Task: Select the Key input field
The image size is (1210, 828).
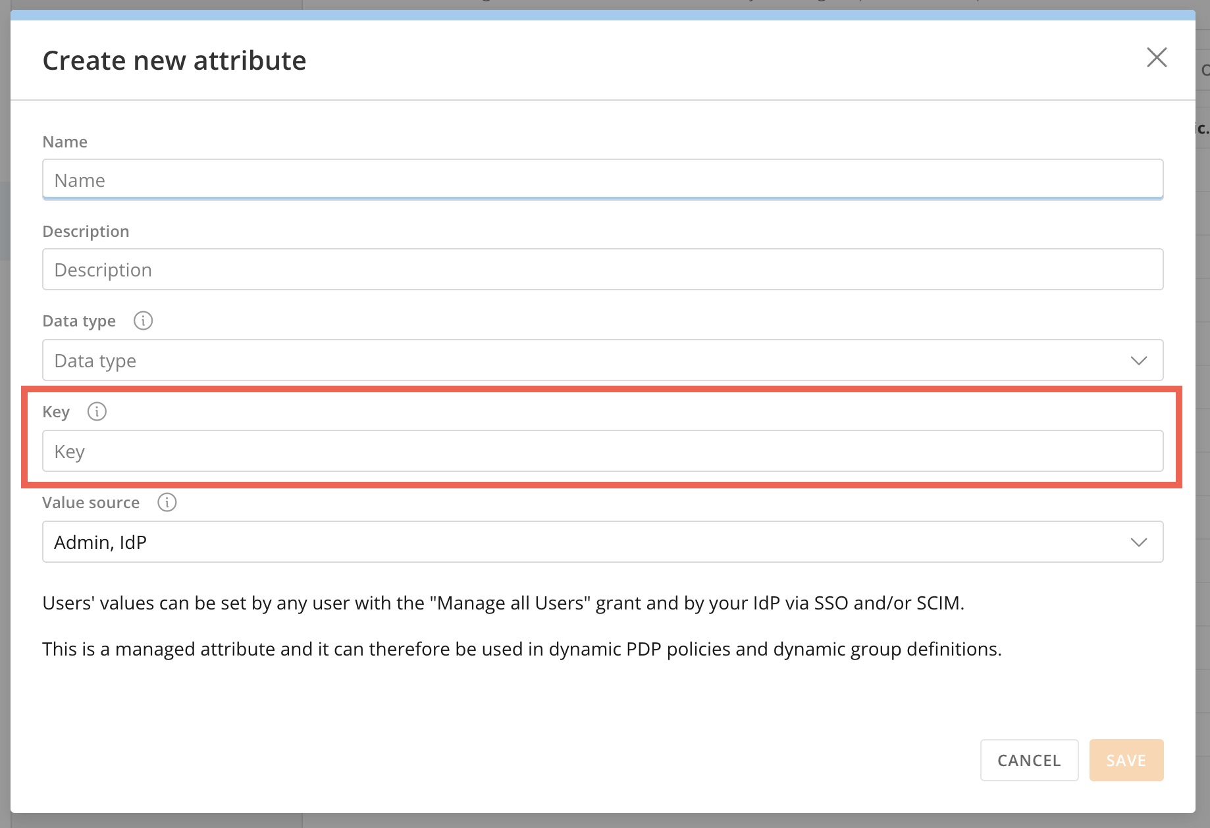Action: (602, 452)
